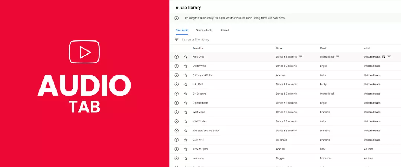Select The Stoic and the Sailor title

coord(206,131)
